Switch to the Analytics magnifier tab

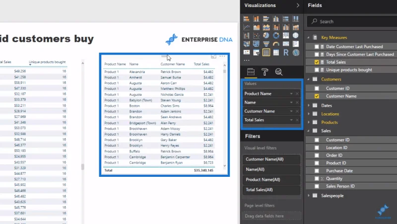tap(279, 72)
